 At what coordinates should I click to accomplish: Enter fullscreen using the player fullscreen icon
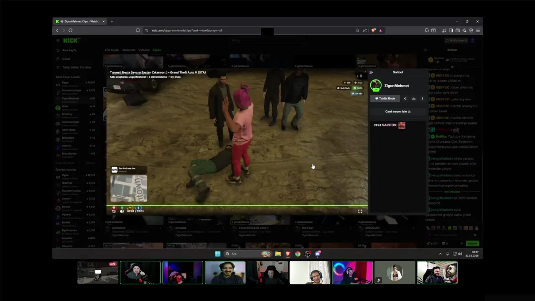click(360, 212)
